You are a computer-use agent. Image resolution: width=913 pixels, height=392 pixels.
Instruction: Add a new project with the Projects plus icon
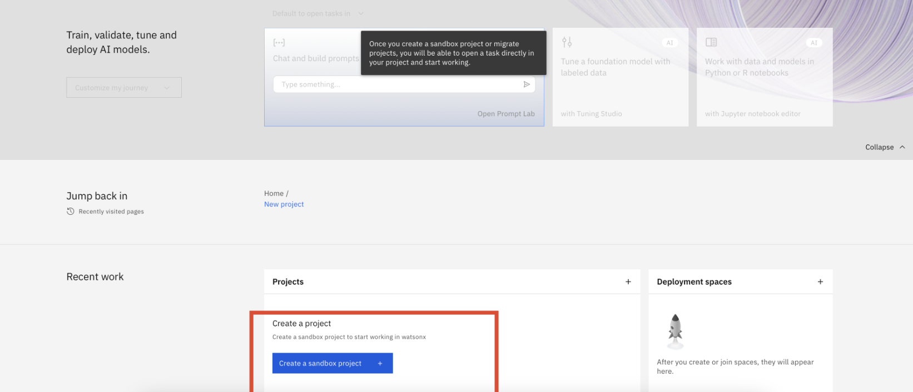point(628,282)
